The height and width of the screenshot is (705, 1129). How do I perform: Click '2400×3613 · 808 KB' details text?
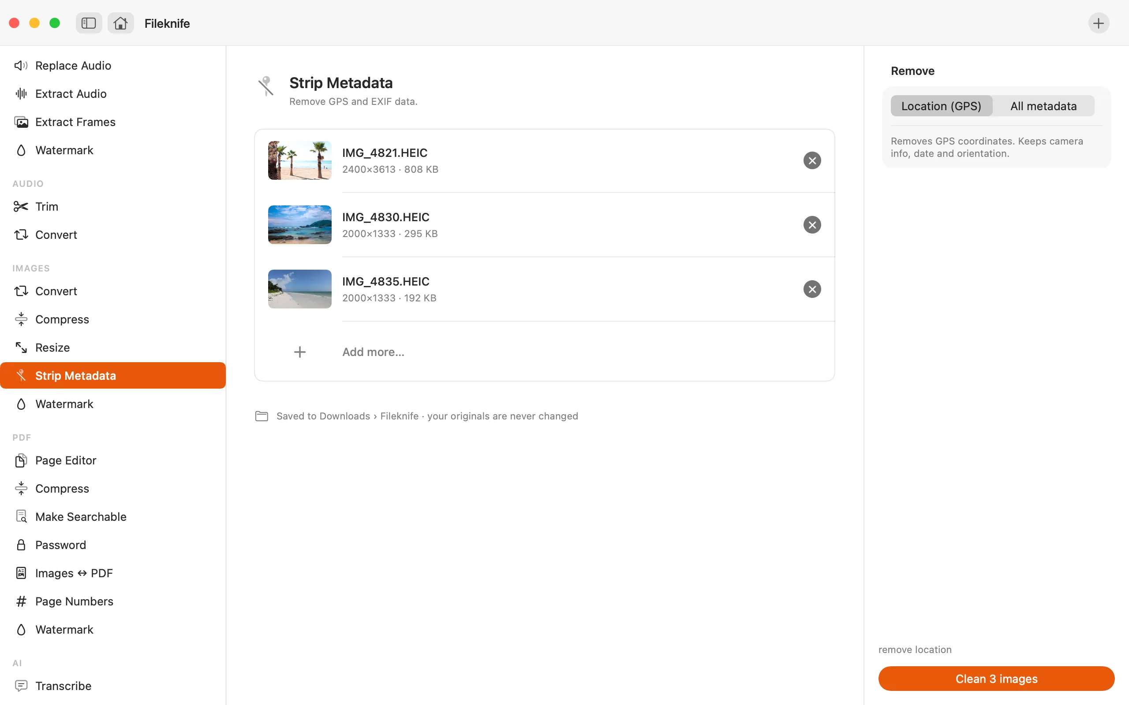[390, 169]
